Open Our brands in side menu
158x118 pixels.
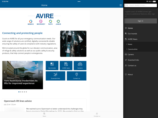click(141, 34)
